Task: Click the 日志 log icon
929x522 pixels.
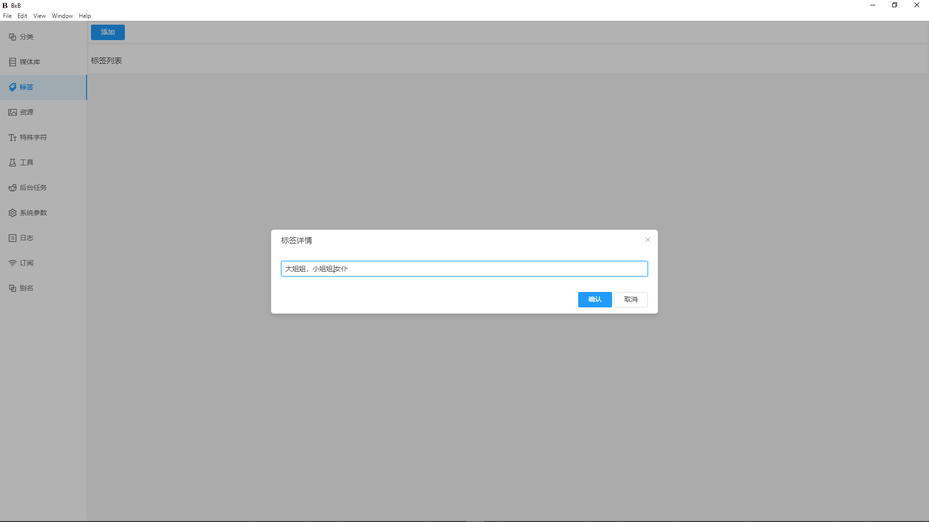Action: [13, 238]
